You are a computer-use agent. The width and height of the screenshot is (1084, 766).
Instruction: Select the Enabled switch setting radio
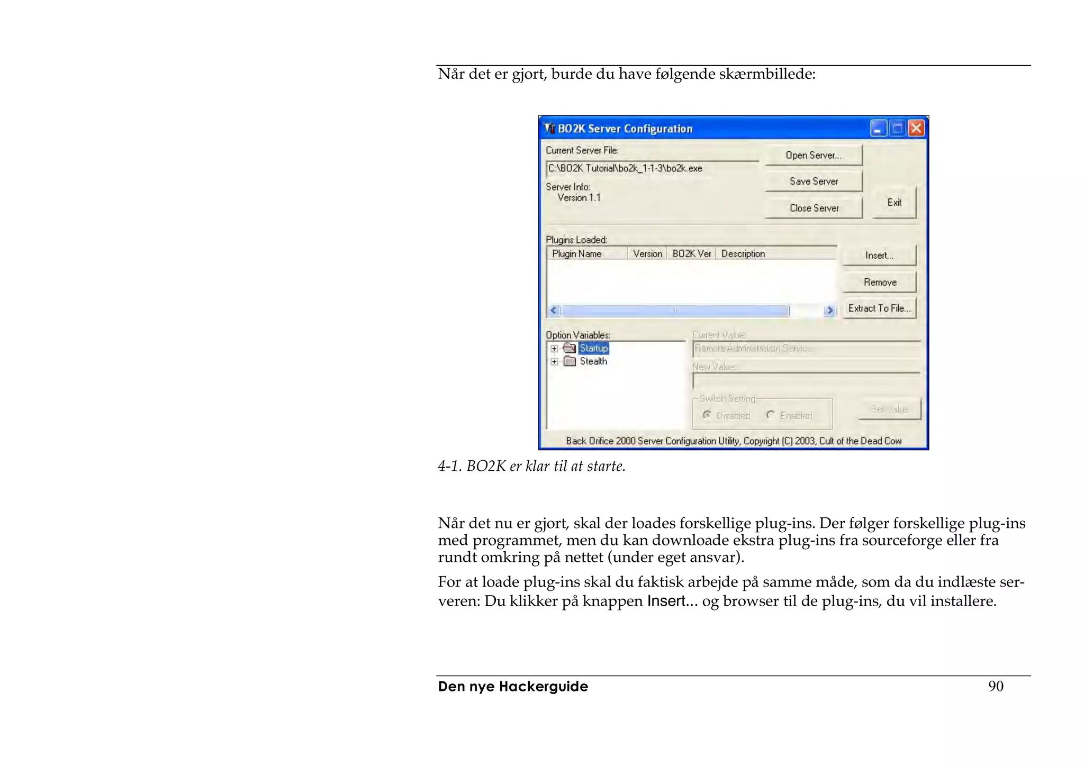point(770,415)
